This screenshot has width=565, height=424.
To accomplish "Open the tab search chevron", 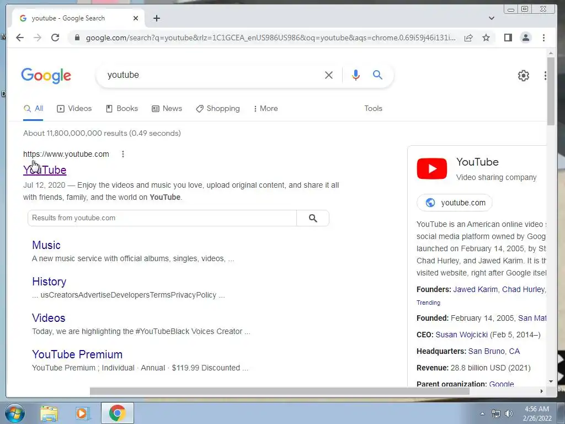I will [x=492, y=18].
